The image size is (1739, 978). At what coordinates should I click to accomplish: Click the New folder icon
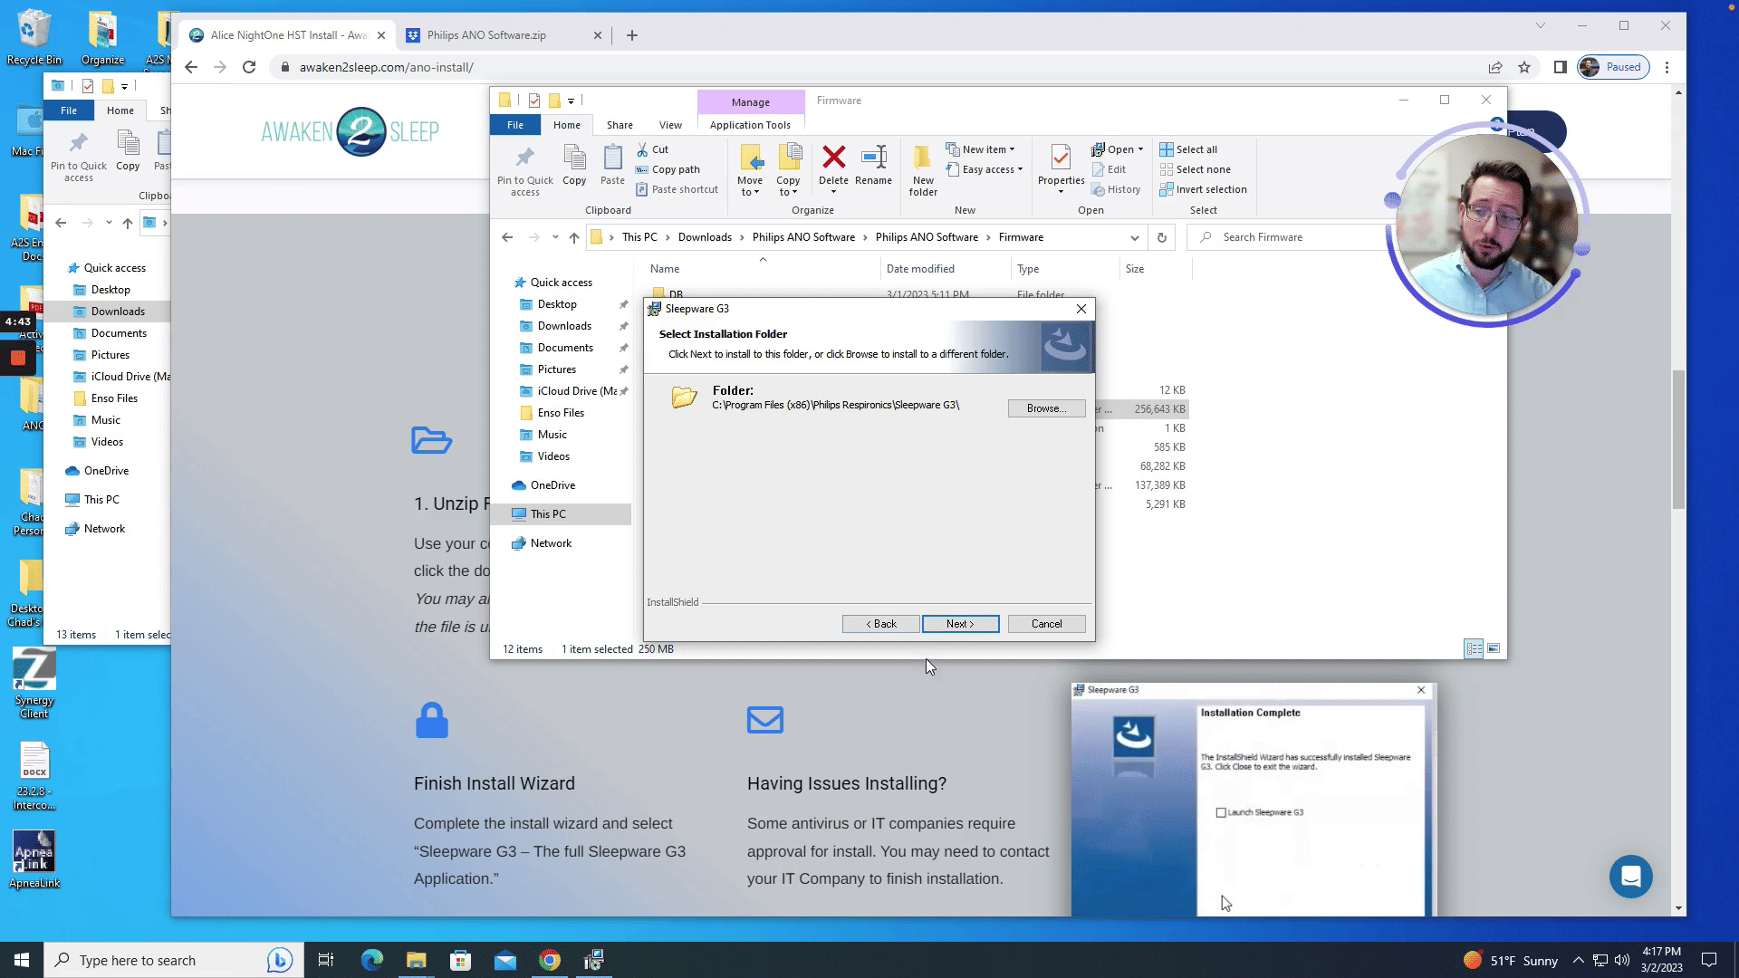tap(922, 160)
